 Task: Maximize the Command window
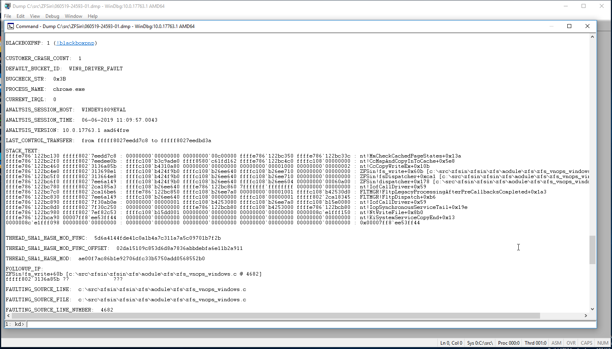[x=569, y=26]
